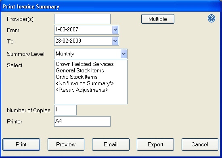222x158 pixels.
Task: Open the From date dropdown arrow
Action: (115, 30)
